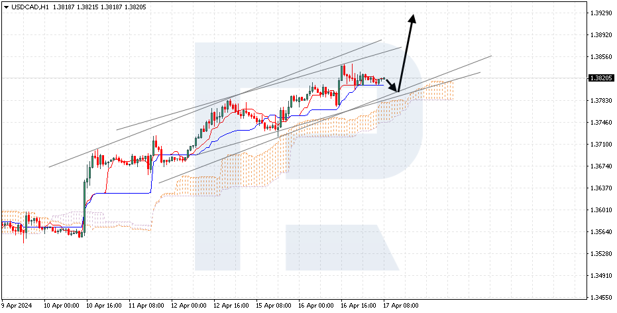Click the 17 Apr 08:00 time label
617x313 pixels.
tap(401, 306)
